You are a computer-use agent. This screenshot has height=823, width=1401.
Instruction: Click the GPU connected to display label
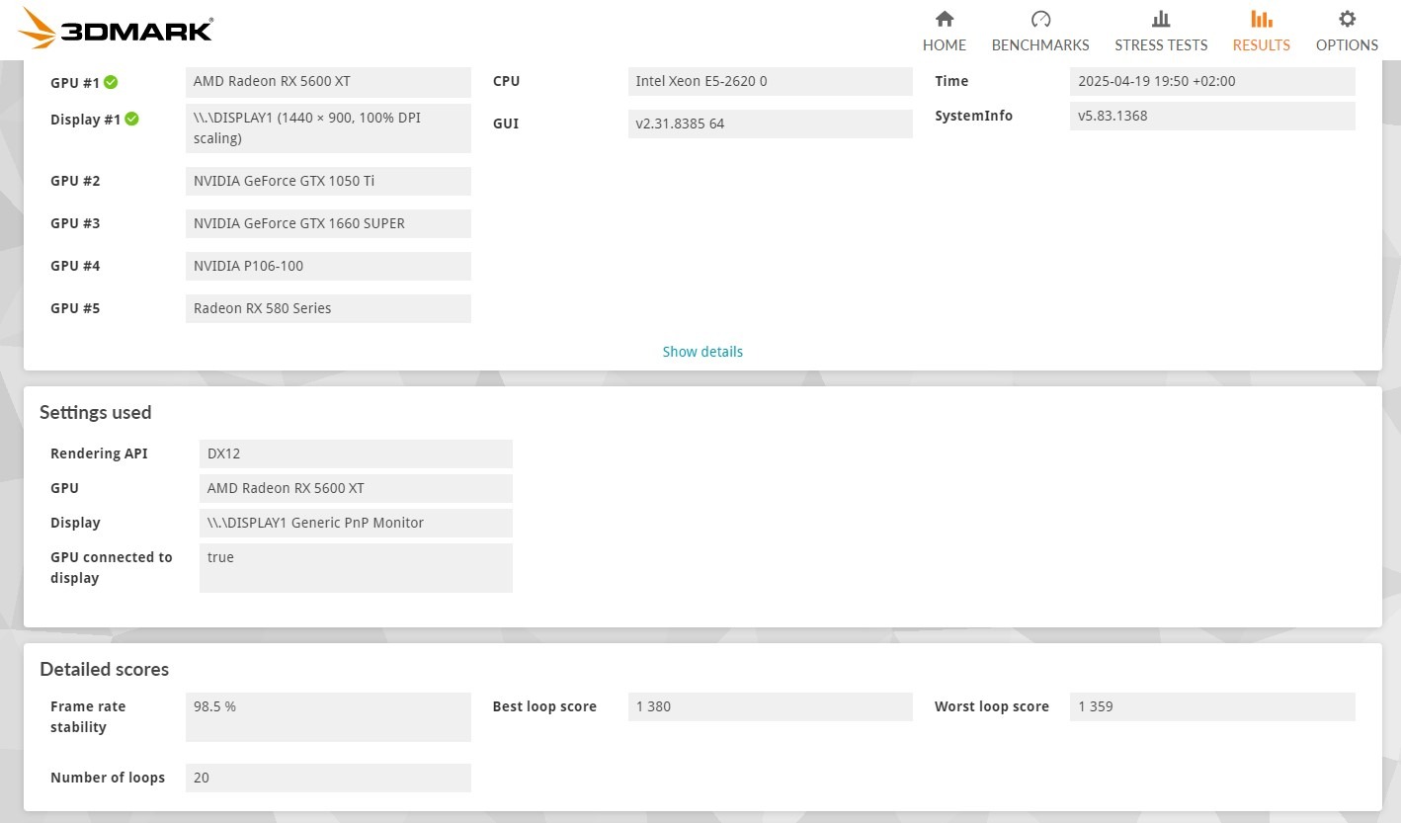[x=112, y=568]
